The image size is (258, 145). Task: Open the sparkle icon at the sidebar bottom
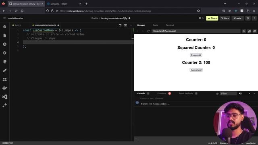coord(4,105)
